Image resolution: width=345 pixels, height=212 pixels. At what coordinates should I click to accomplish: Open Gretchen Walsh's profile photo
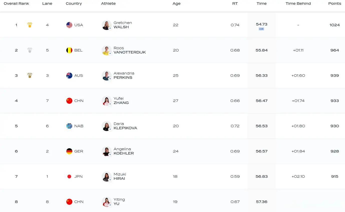coord(107,25)
